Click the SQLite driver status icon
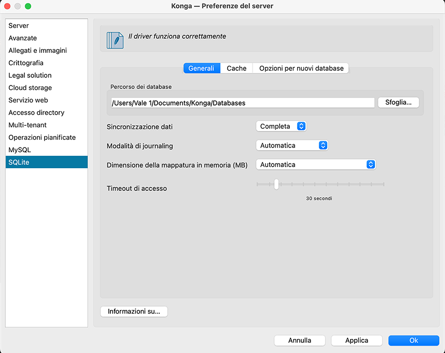 point(115,40)
